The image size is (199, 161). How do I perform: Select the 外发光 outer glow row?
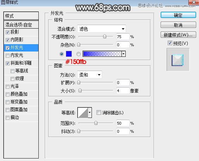[x=21, y=48]
